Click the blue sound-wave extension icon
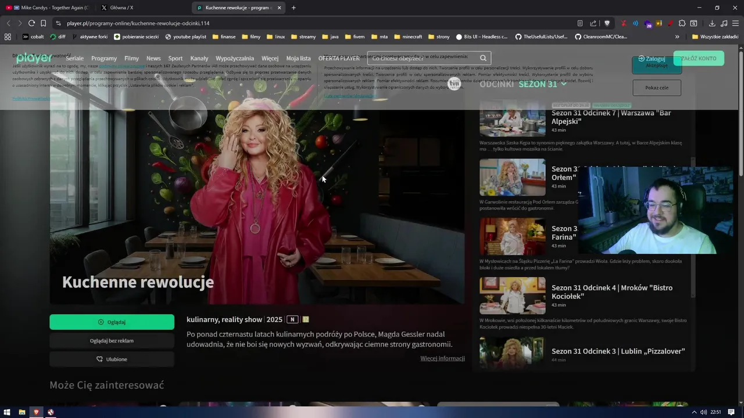744x418 pixels. click(635, 23)
